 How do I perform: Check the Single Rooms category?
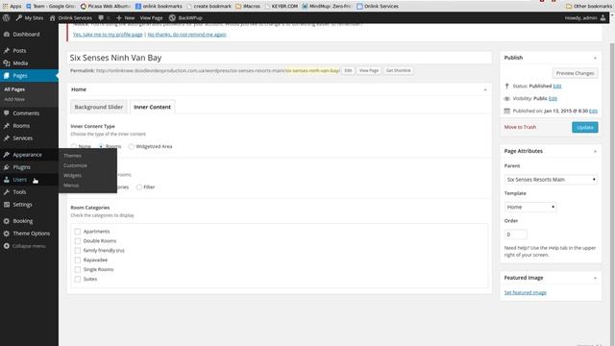pyautogui.click(x=78, y=269)
